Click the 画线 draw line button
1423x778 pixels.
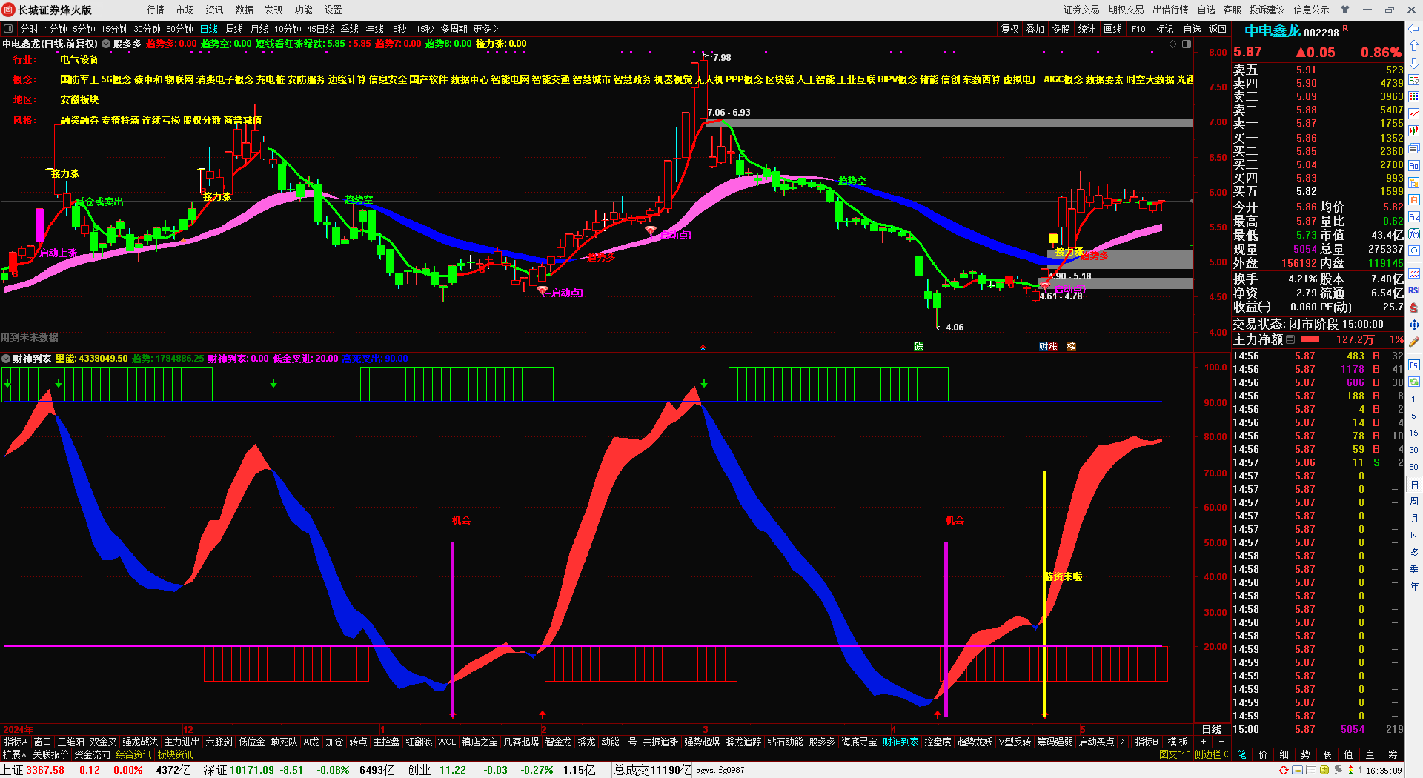(x=1113, y=29)
